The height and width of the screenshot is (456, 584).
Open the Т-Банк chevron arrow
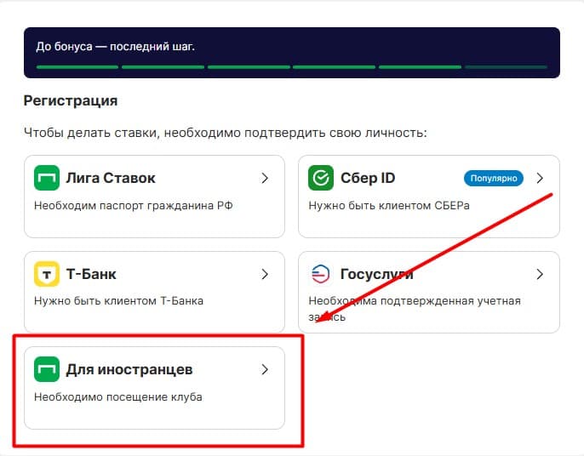265,274
